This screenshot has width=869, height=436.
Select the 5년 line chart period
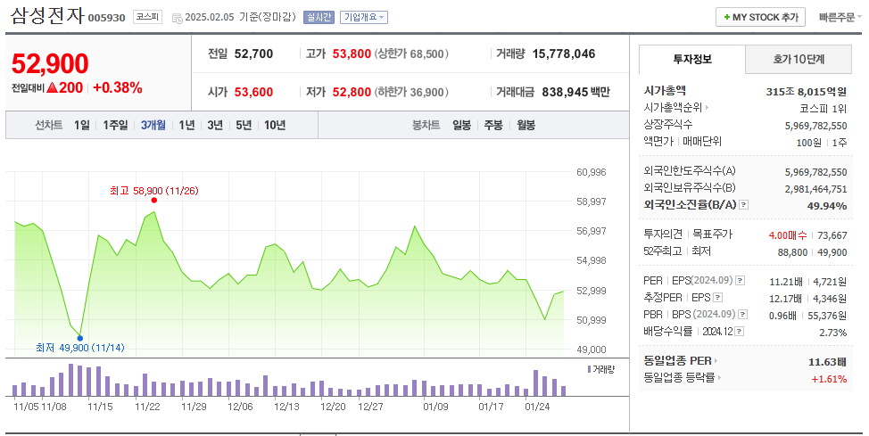[x=244, y=125]
